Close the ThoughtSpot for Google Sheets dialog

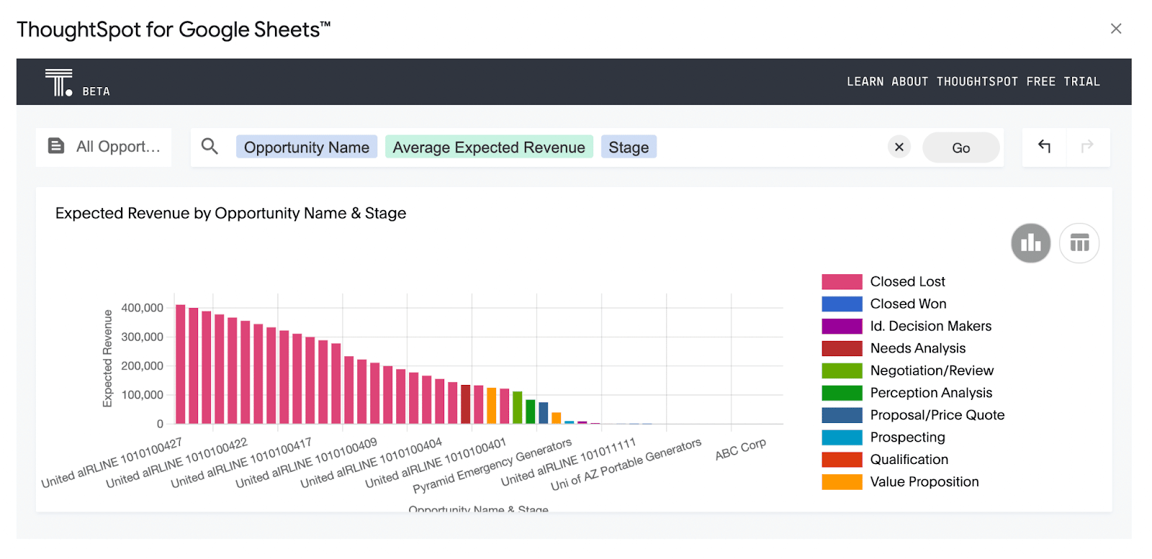coord(1116,29)
